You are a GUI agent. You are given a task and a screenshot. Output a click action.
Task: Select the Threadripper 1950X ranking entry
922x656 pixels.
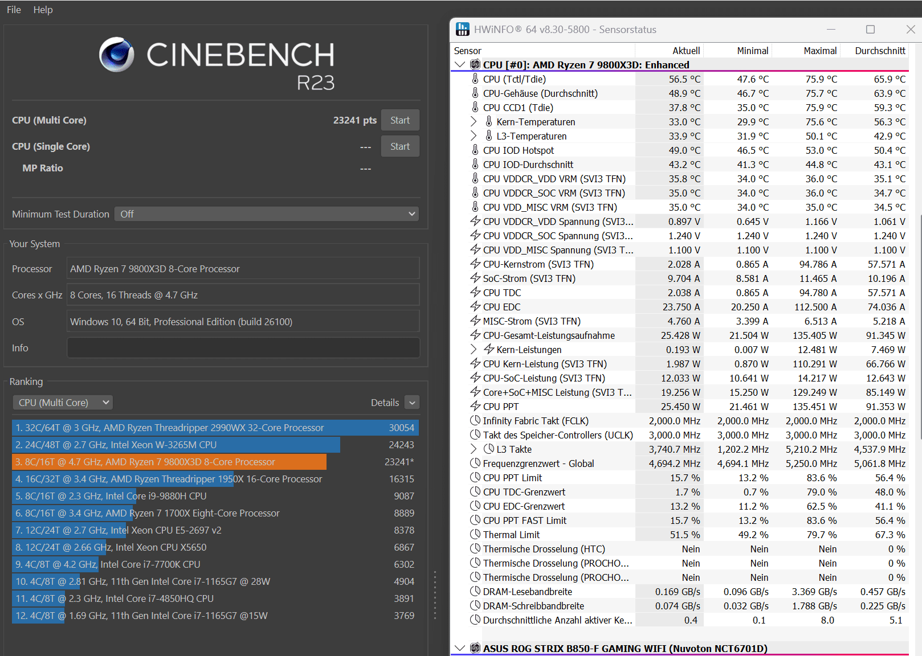[x=215, y=479]
